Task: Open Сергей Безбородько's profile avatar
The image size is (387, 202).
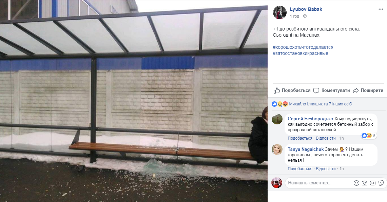Action: coord(277,119)
